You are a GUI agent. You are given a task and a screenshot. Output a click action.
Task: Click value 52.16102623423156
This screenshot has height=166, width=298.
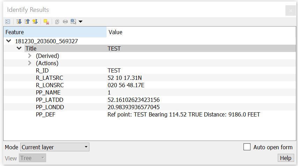coord(133,100)
